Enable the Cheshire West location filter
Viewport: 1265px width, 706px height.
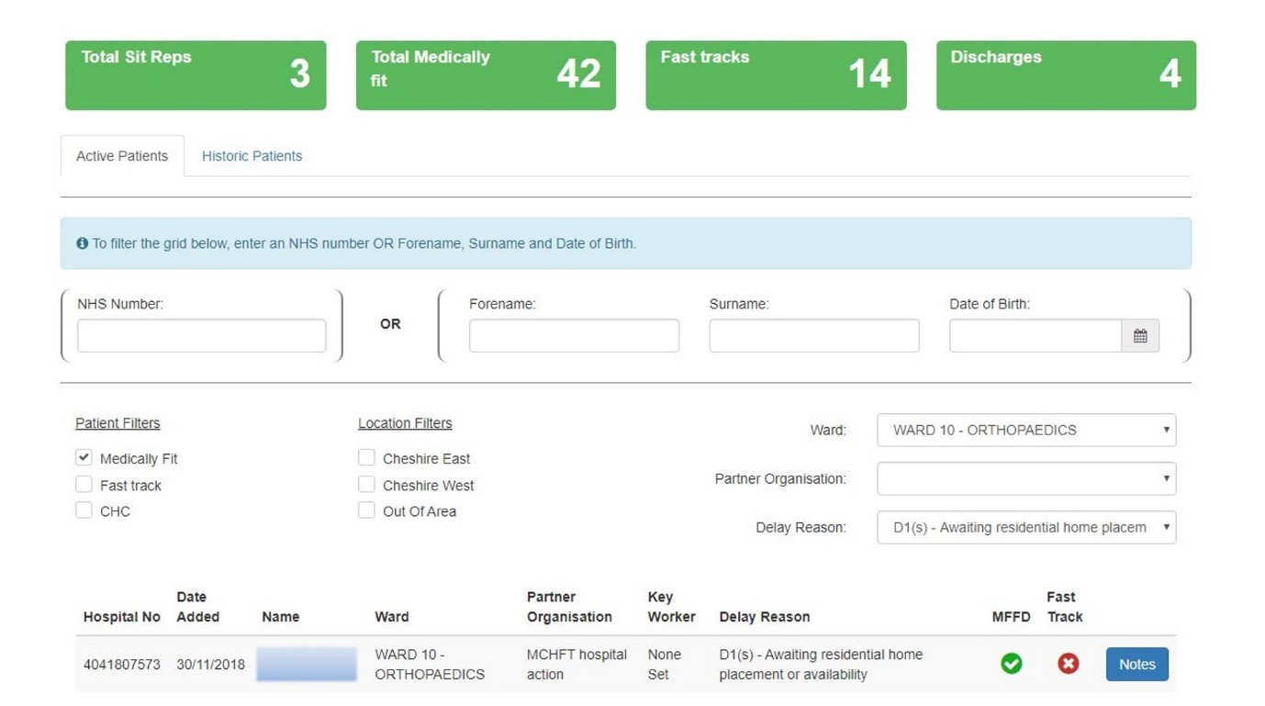(x=366, y=484)
